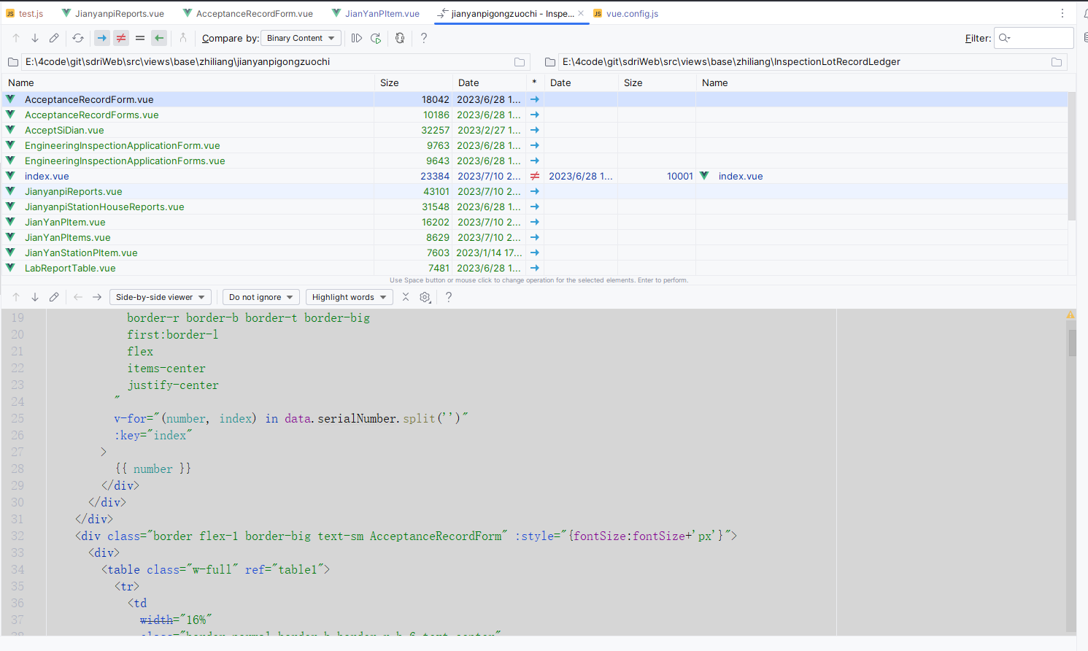Go to next difference in top toolbar
This screenshot has height=651, width=1088.
[x=34, y=38]
